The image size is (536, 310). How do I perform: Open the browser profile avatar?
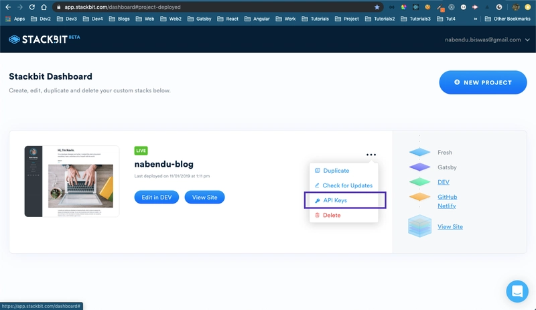(x=516, y=7)
